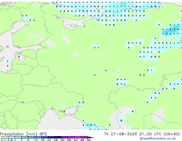This screenshot has height=141, width=182.
Task: Pick the 1–2 mm legend swatch
Action: pos(18,137)
